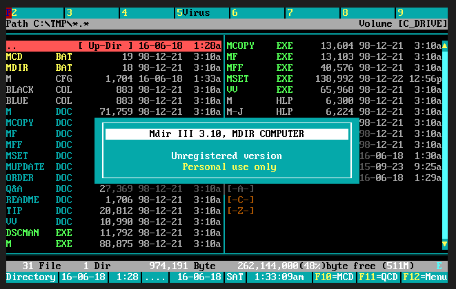Select the BLACK COL file
Viewport: 456px width, 289px height.
[114, 89]
